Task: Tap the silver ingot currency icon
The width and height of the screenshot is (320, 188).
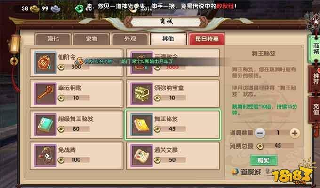Action: coord(56,8)
